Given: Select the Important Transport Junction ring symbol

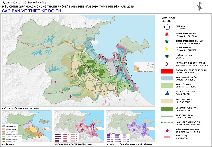Looking at the screenshot, I should pos(167,64).
